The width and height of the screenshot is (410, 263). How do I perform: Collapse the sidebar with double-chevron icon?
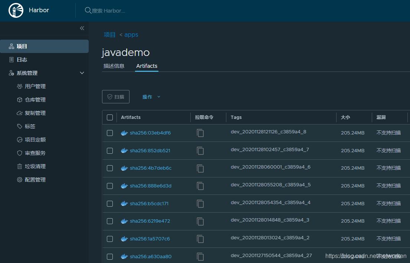pyautogui.click(x=82, y=28)
